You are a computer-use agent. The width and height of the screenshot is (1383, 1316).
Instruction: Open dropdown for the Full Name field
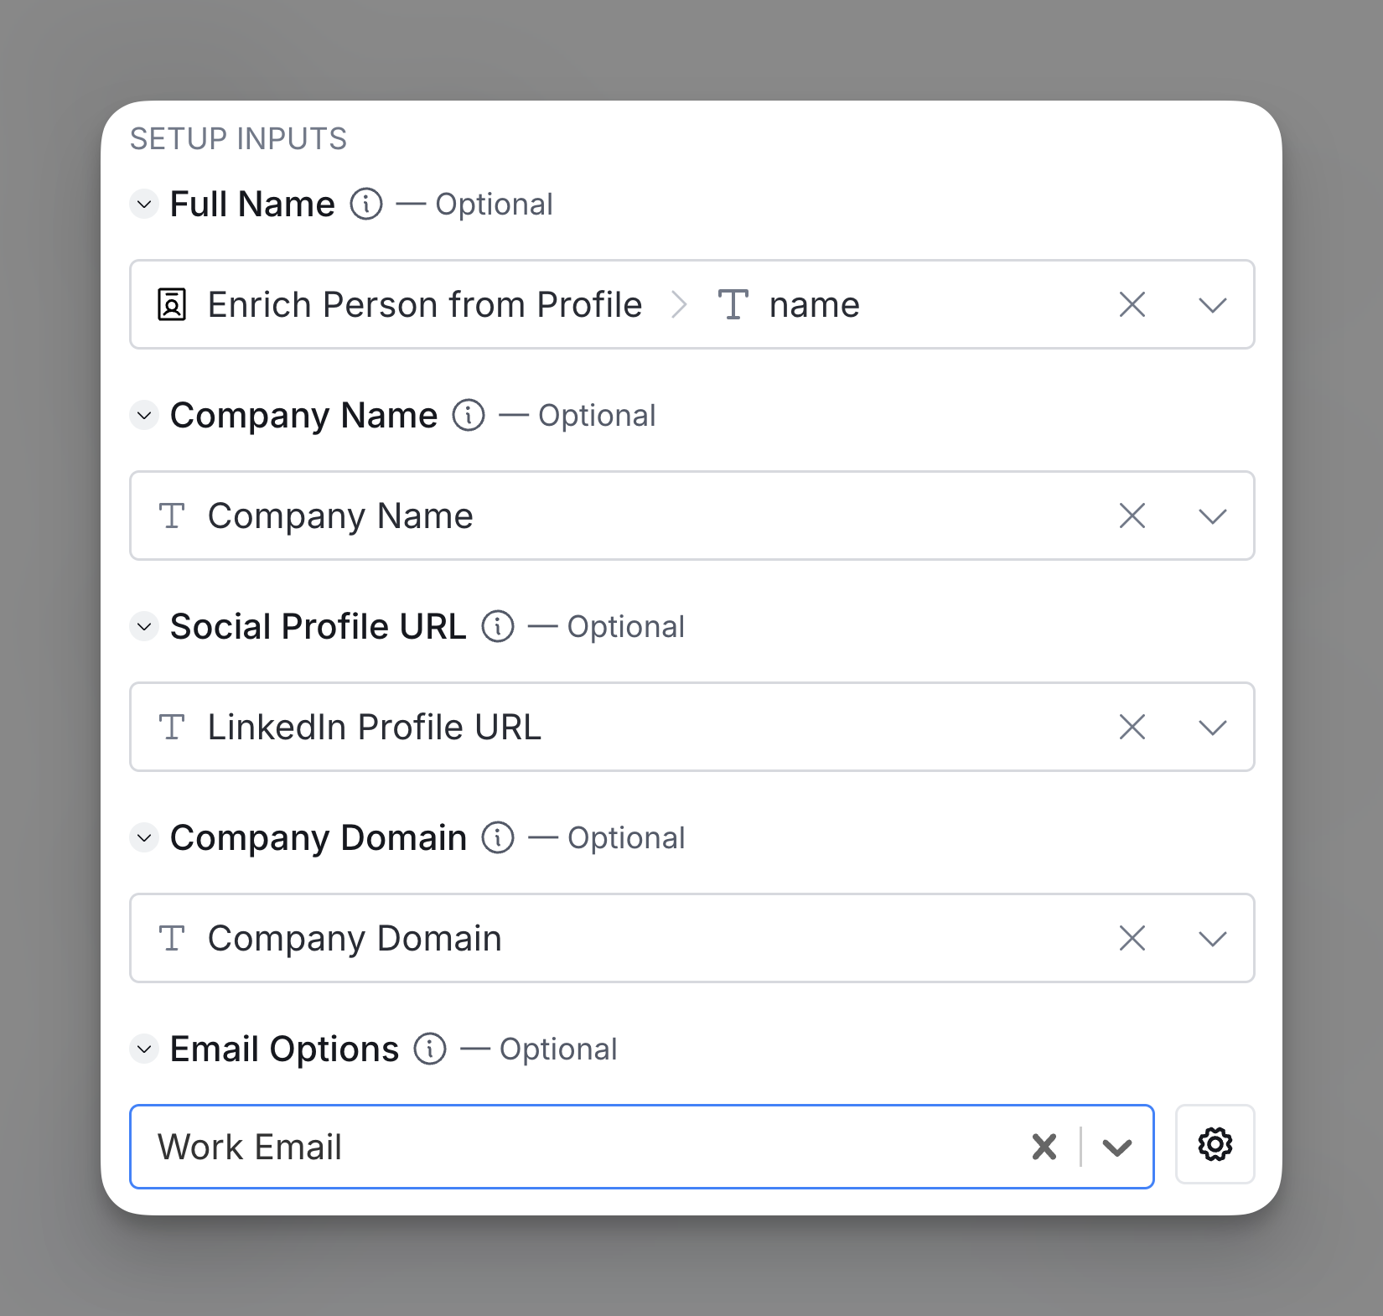pyautogui.click(x=1213, y=305)
